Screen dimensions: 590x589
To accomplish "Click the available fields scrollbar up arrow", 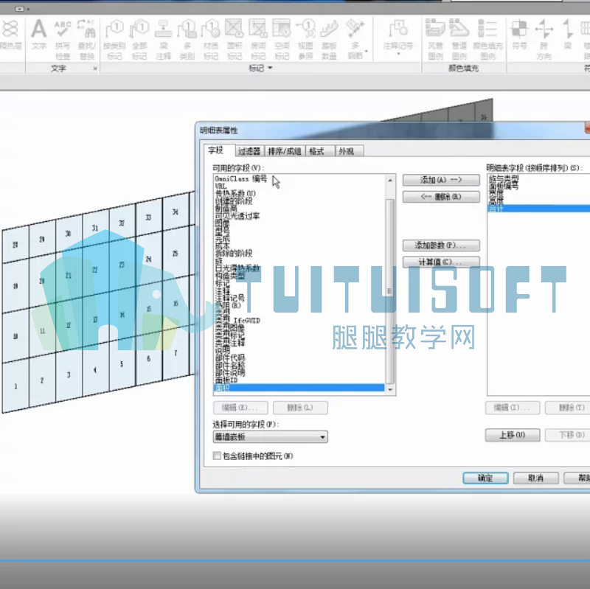I will coord(390,180).
